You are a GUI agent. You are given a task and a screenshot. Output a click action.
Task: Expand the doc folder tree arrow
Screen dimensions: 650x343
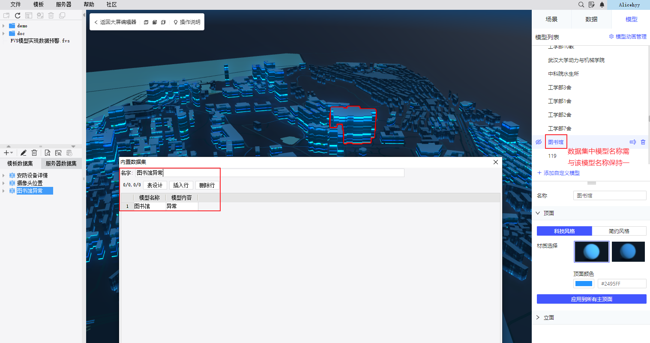4,33
